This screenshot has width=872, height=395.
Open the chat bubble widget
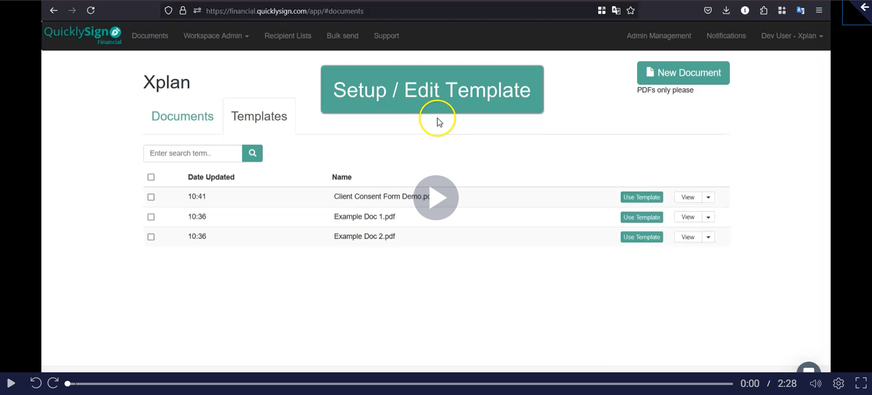(x=809, y=368)
